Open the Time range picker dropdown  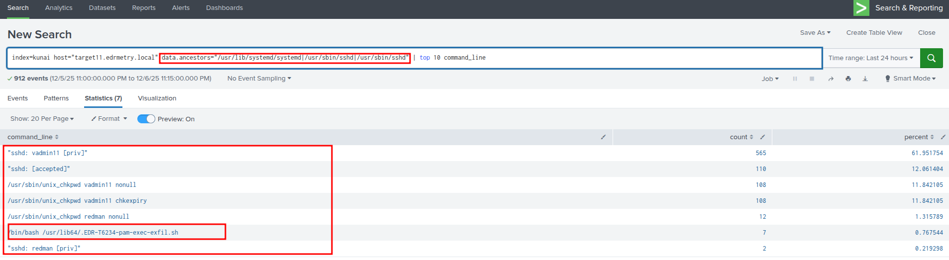pos(870,58)
